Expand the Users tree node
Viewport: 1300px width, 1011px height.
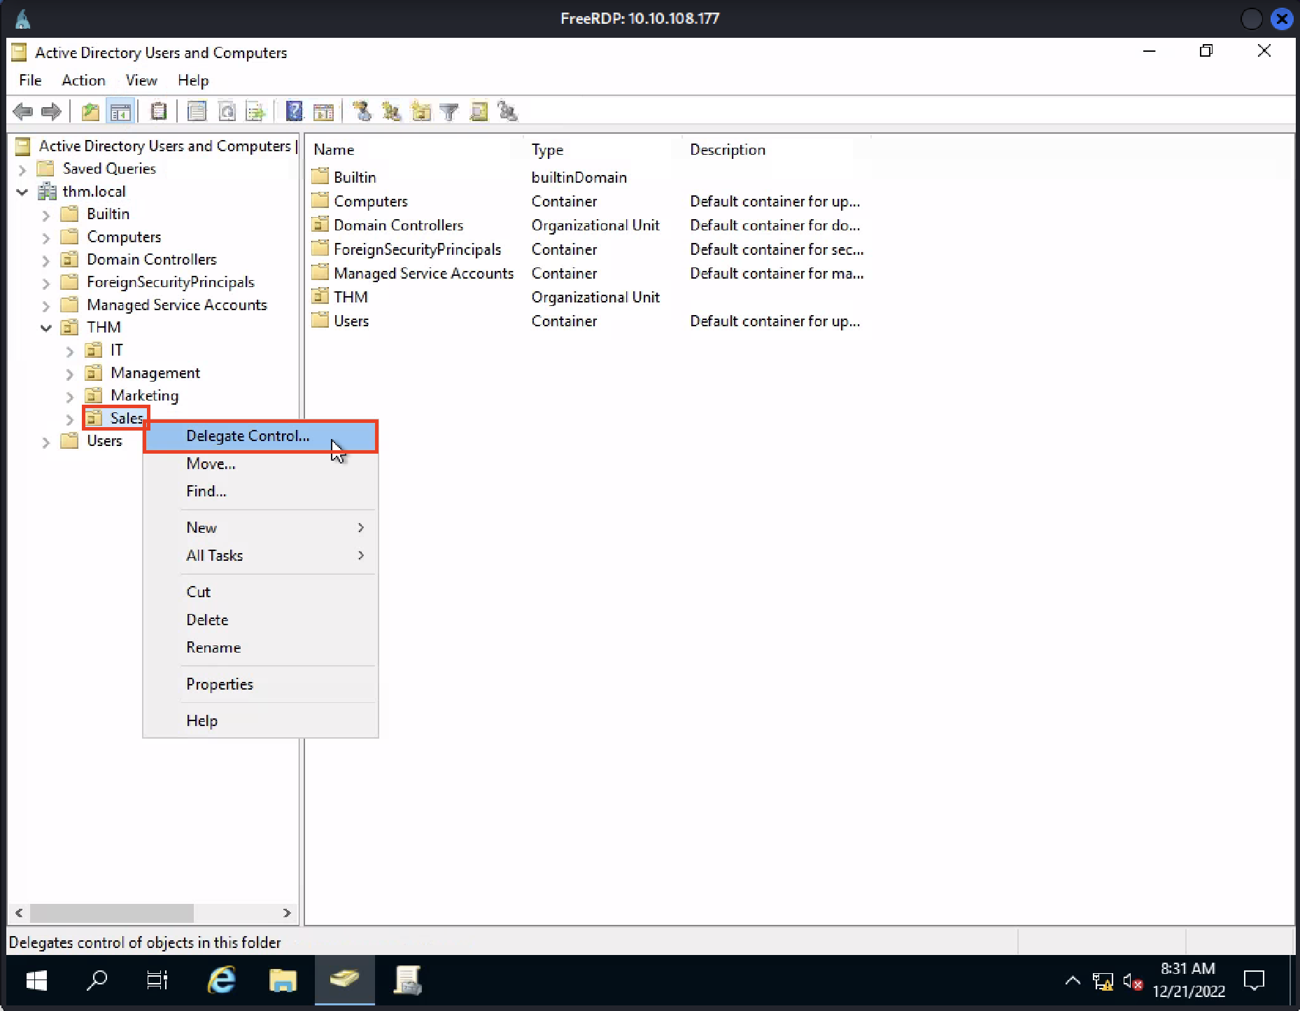click(x=45, y=442)
